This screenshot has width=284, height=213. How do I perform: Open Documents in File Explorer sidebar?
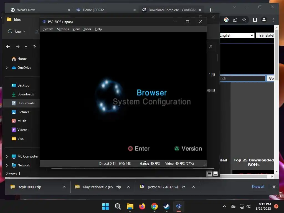(x=22, y=103)
